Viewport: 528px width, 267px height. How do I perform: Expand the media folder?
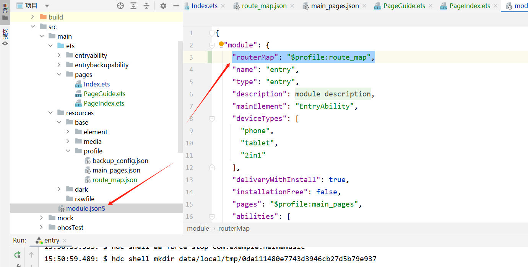tap(68, 142)
